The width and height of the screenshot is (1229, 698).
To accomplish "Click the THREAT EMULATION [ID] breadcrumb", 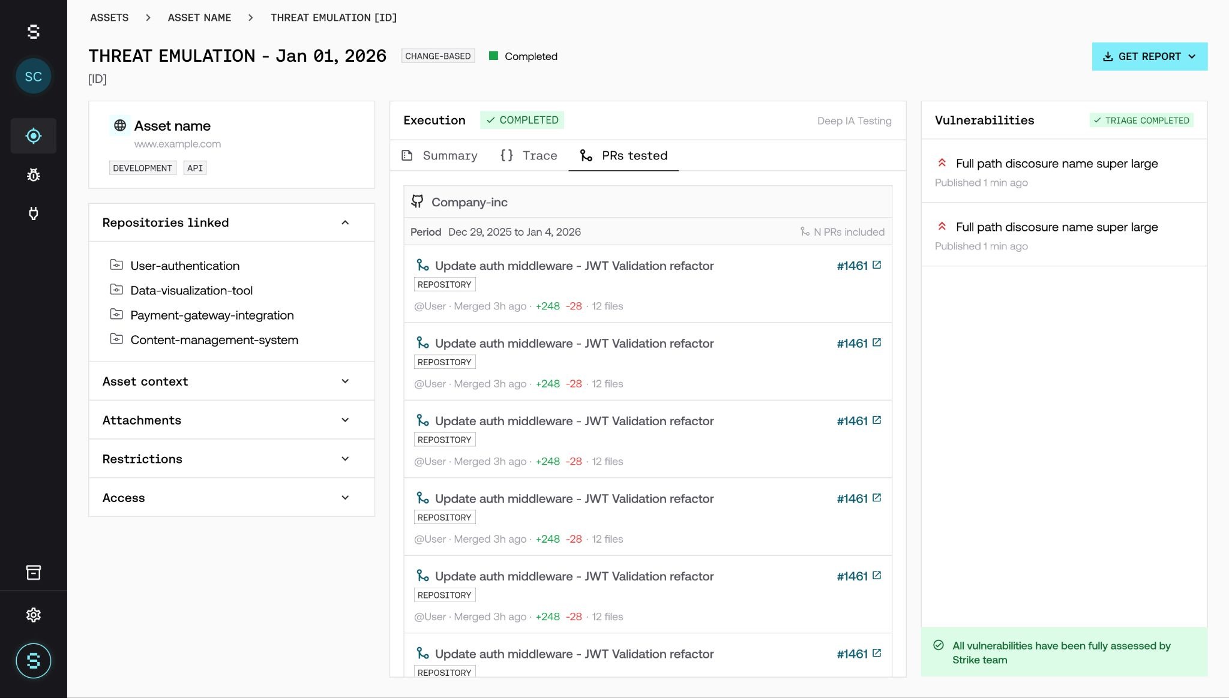I will click(334, 18).
